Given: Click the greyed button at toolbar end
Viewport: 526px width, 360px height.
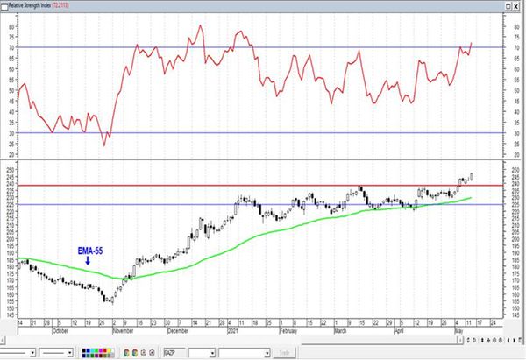Looking at the screenshot, I should click(284, 353).
